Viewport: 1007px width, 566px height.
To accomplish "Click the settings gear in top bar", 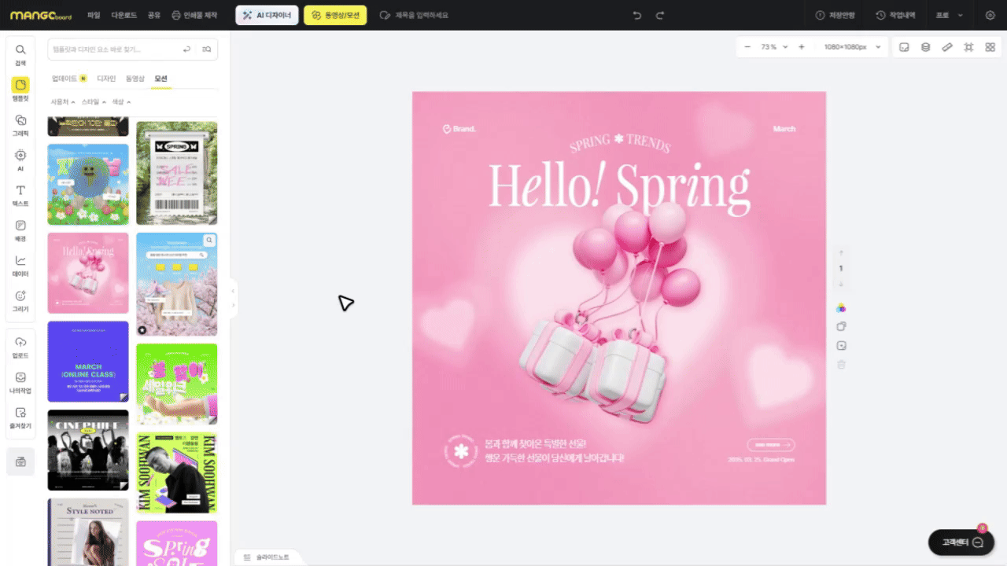I will pyautogui.click(x=990, y=15).
